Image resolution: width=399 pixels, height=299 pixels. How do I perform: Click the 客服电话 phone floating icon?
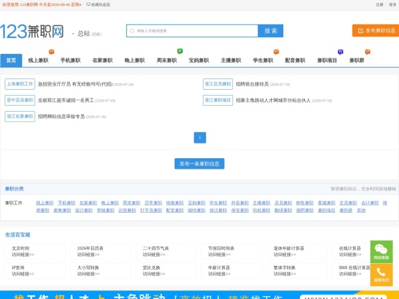(381, 275)
